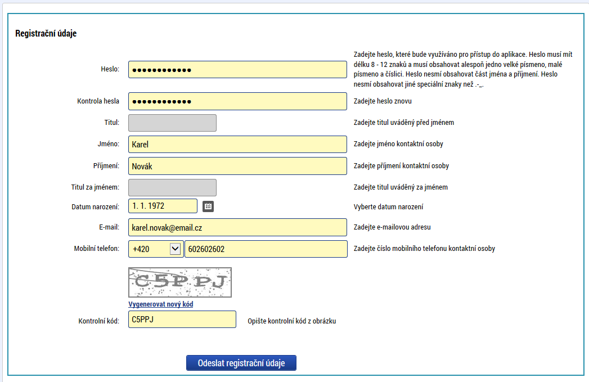This screenshot has height=382, width=589.
Task: Click the password requirements description text
Action: 463,69
